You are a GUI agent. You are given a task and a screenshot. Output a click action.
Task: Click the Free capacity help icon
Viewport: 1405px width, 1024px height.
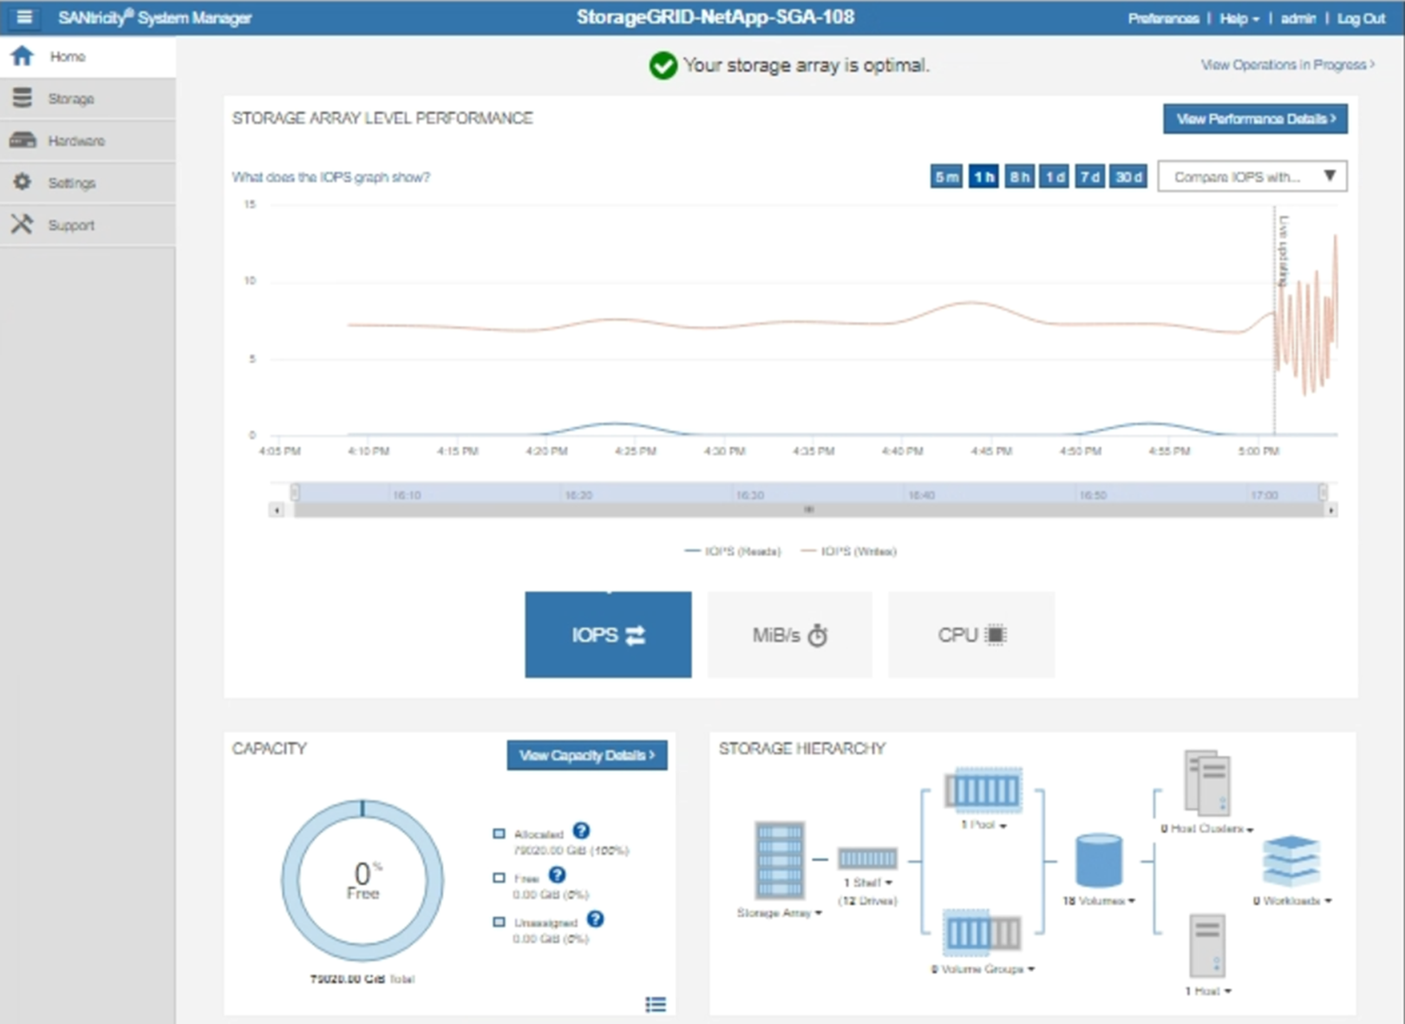557,876
